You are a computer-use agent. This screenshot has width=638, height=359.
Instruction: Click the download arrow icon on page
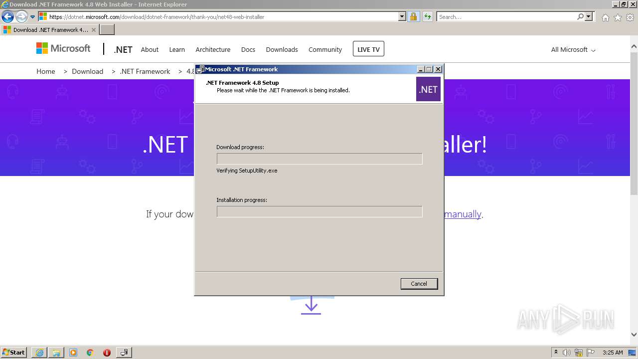pos(311,305)
